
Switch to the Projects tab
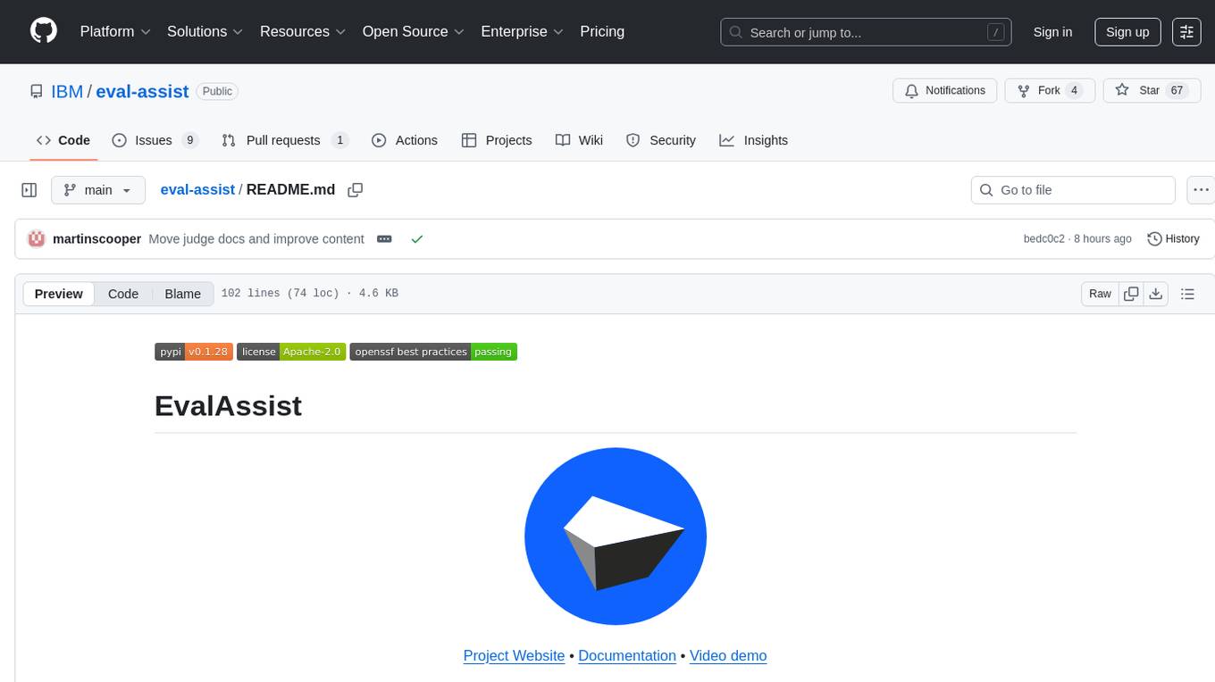(497, 140)
